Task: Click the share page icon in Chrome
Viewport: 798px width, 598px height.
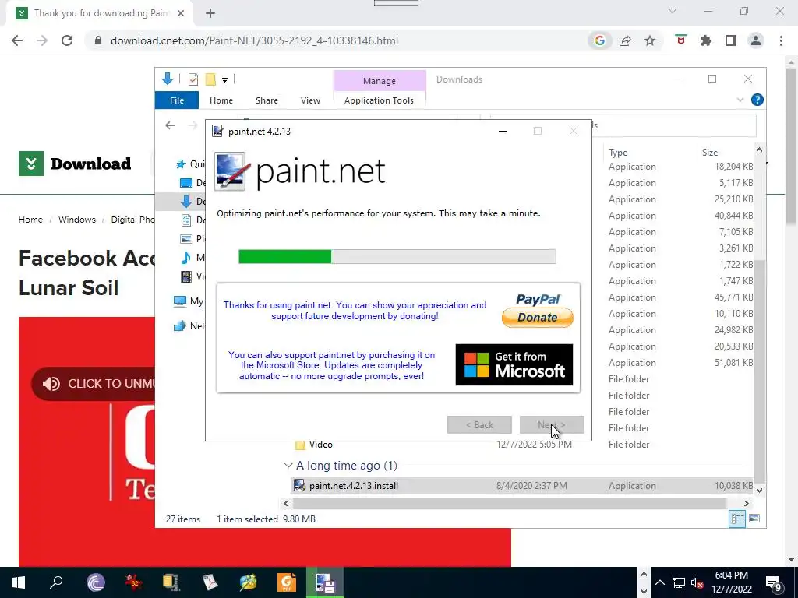Action: (x=625, y=40)
